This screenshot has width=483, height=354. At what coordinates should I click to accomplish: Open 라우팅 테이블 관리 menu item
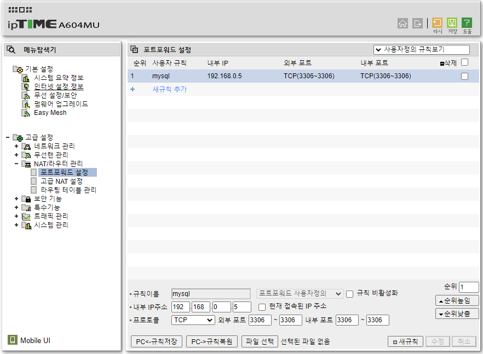68,190
